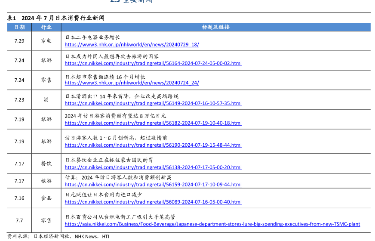Select the 食品 industry cell

coord(46,198)
